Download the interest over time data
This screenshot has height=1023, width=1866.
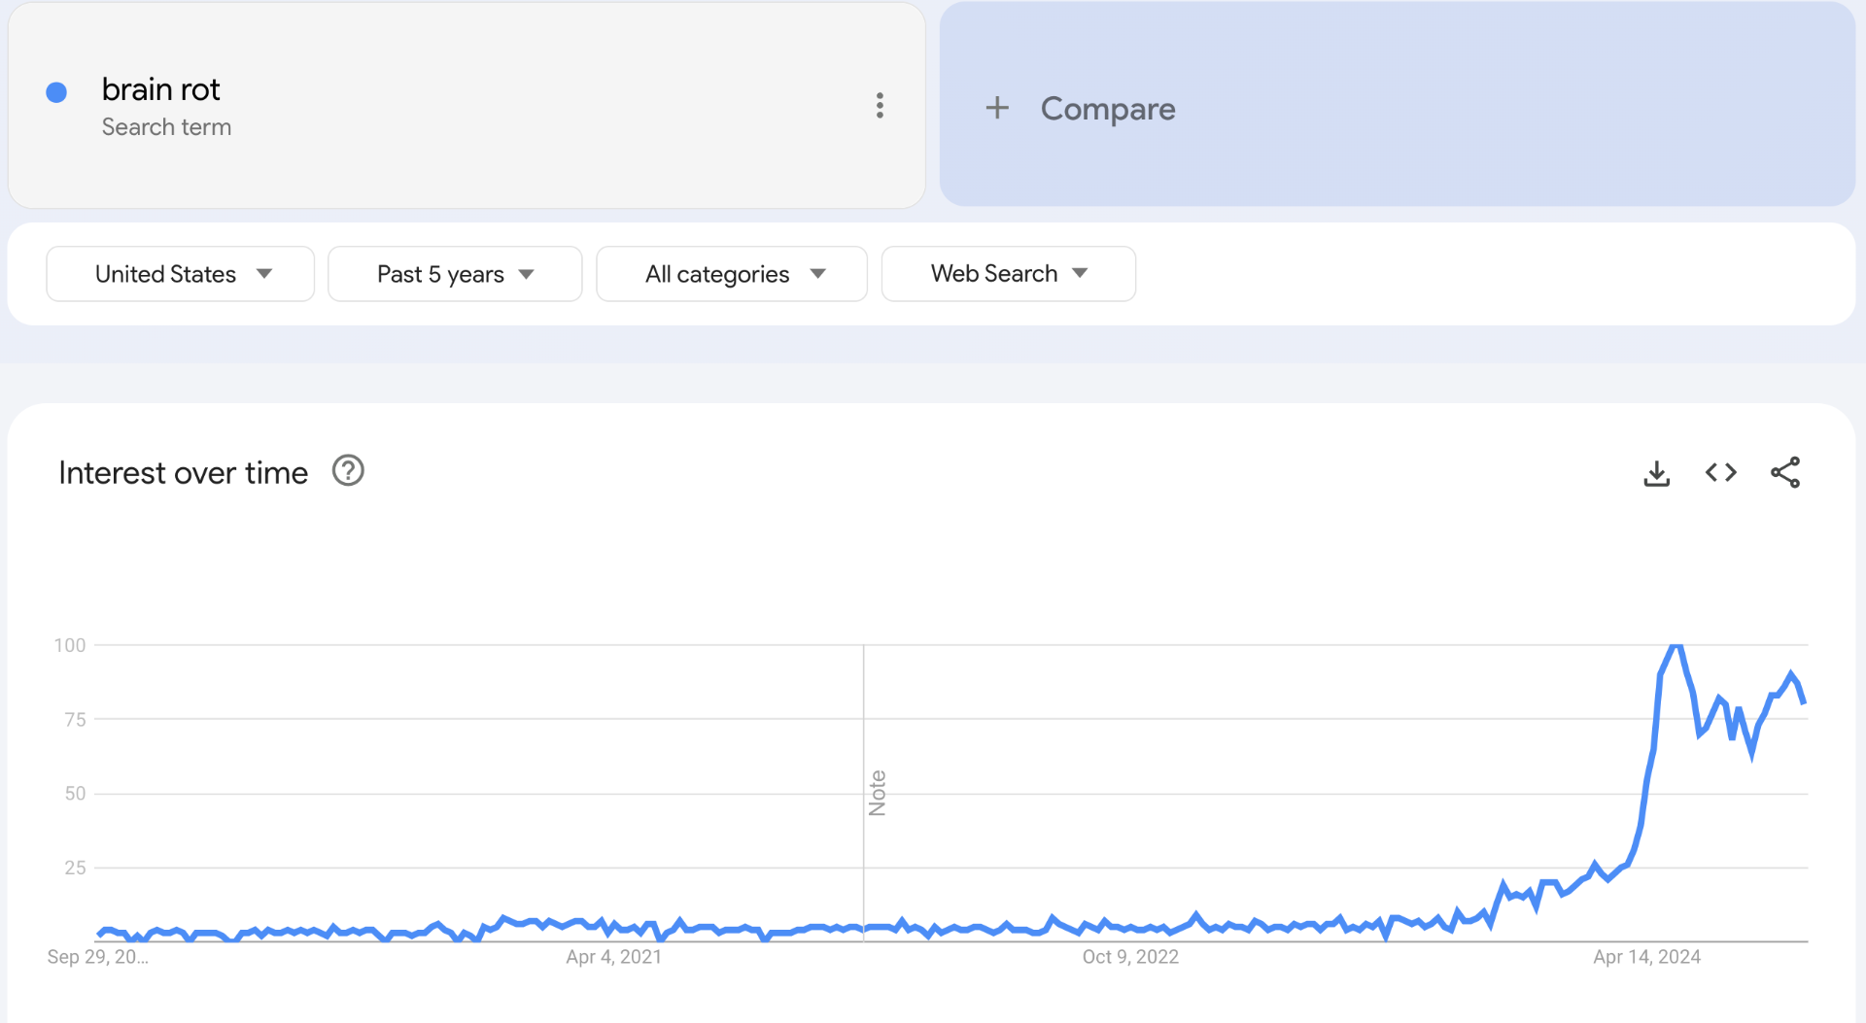tap(1656, 473)
